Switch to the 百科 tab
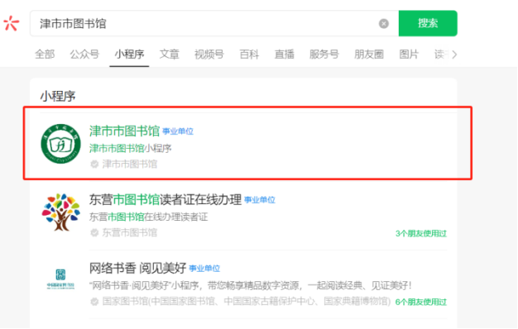518x329 pixels. (x=249, y=54)
